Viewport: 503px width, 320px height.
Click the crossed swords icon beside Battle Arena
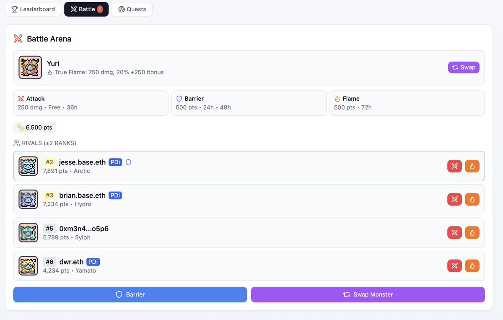tap(18, 39)
